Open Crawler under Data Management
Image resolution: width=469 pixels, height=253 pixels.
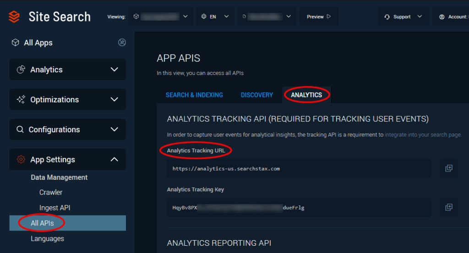pos(51,193)
